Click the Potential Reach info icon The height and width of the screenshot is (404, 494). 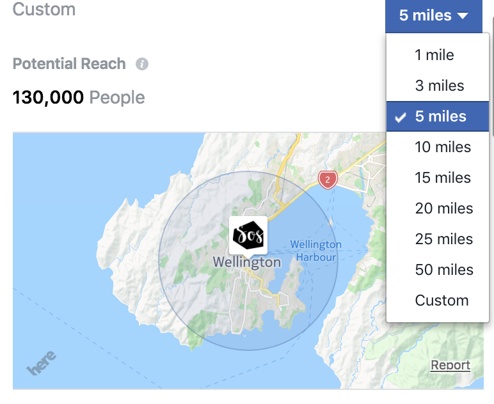coord(142,64)
